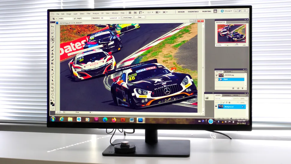Open Firefox from the Windows taskbar
291x164 pixels.
pos(114,120)
